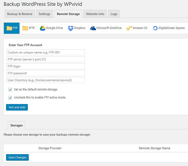
Task: Click the DigitalOcean Spaces icon
Action: click(155, 28)
